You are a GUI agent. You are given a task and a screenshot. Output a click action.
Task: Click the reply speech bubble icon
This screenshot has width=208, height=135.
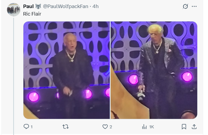(26, 127)
